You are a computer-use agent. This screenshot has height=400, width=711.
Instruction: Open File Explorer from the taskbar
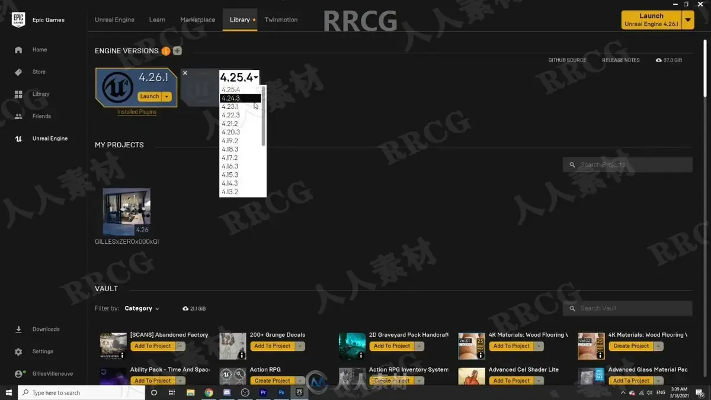pos(190,392)
